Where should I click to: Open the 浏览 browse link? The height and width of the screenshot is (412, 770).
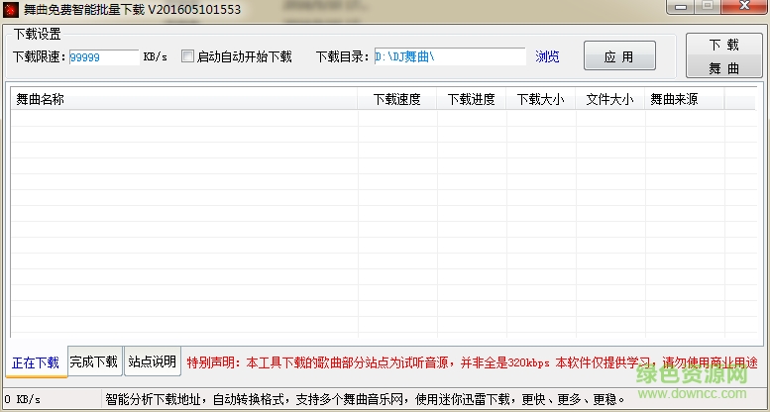click(547, 56)
